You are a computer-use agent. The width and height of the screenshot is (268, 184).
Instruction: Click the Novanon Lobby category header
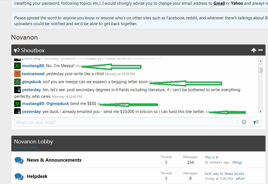(x=33, y=141)
